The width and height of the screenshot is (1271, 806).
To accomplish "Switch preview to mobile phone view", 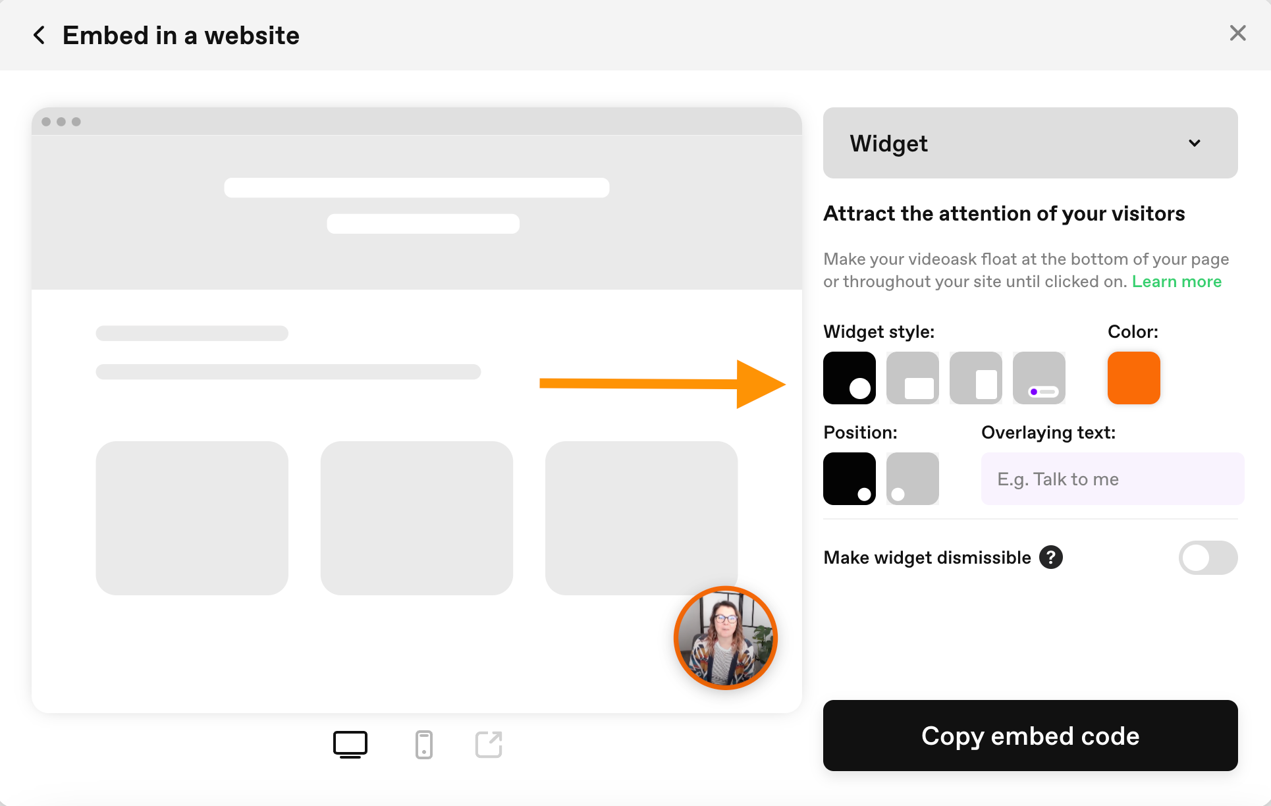I will [424, 745].
